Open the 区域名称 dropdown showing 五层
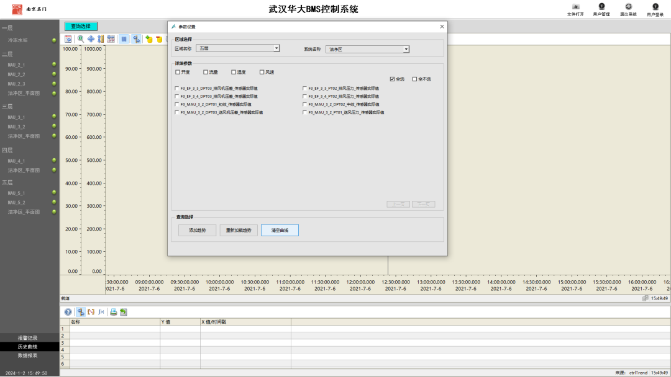 click(238, 48)
